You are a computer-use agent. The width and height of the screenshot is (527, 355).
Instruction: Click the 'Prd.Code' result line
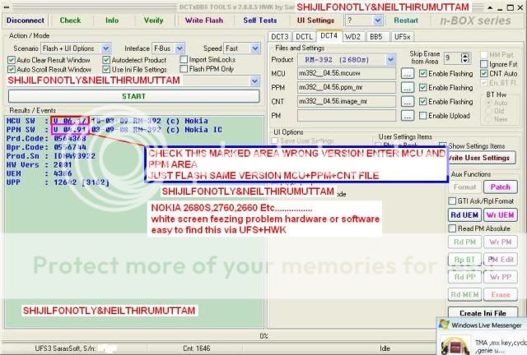[46, 139]
